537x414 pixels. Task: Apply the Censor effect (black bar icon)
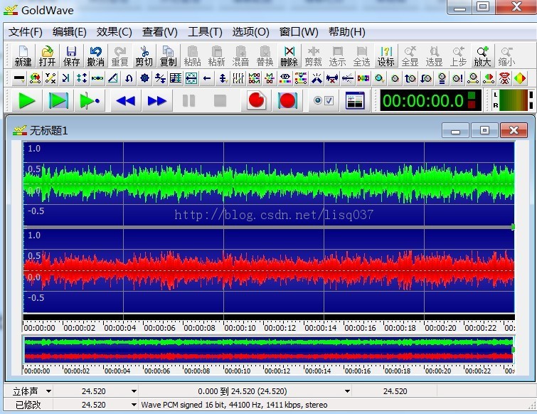point(19,78)
